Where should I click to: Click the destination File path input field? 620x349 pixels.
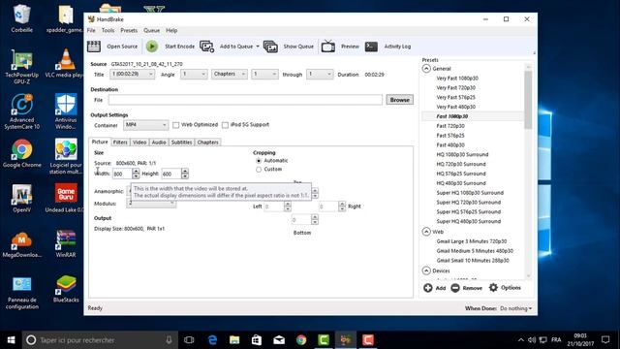click(x=245, y=100)
